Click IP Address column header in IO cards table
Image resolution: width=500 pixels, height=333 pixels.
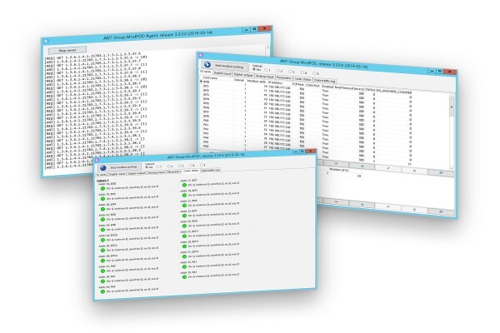click(275, 83)
